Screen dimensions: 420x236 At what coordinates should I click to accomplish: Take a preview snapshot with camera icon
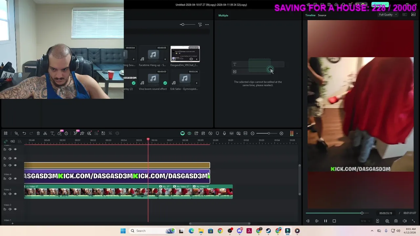(396, 221)
